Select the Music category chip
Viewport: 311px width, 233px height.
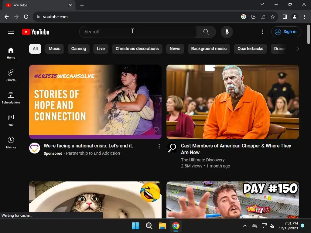coord(54,49)
